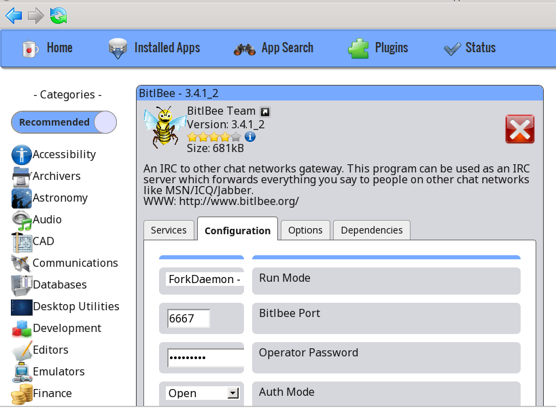The image size is (556, 408).
Task: Click the Emulators category text
Action: [58, 371]
